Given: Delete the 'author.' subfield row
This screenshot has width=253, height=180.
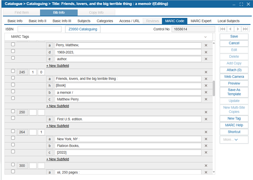Looking at the screenshot, I should point(206,59).
